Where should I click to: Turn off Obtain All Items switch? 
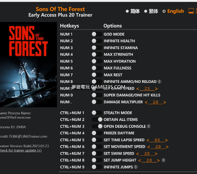[x=97, y=120]
